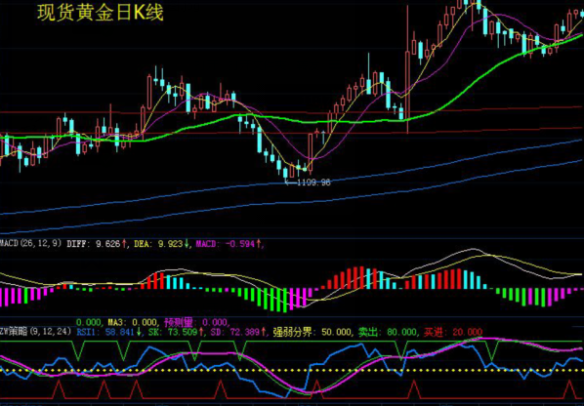Click the DEA: 9.923 readout
This screenshot has height=406, width=584.
158,244
